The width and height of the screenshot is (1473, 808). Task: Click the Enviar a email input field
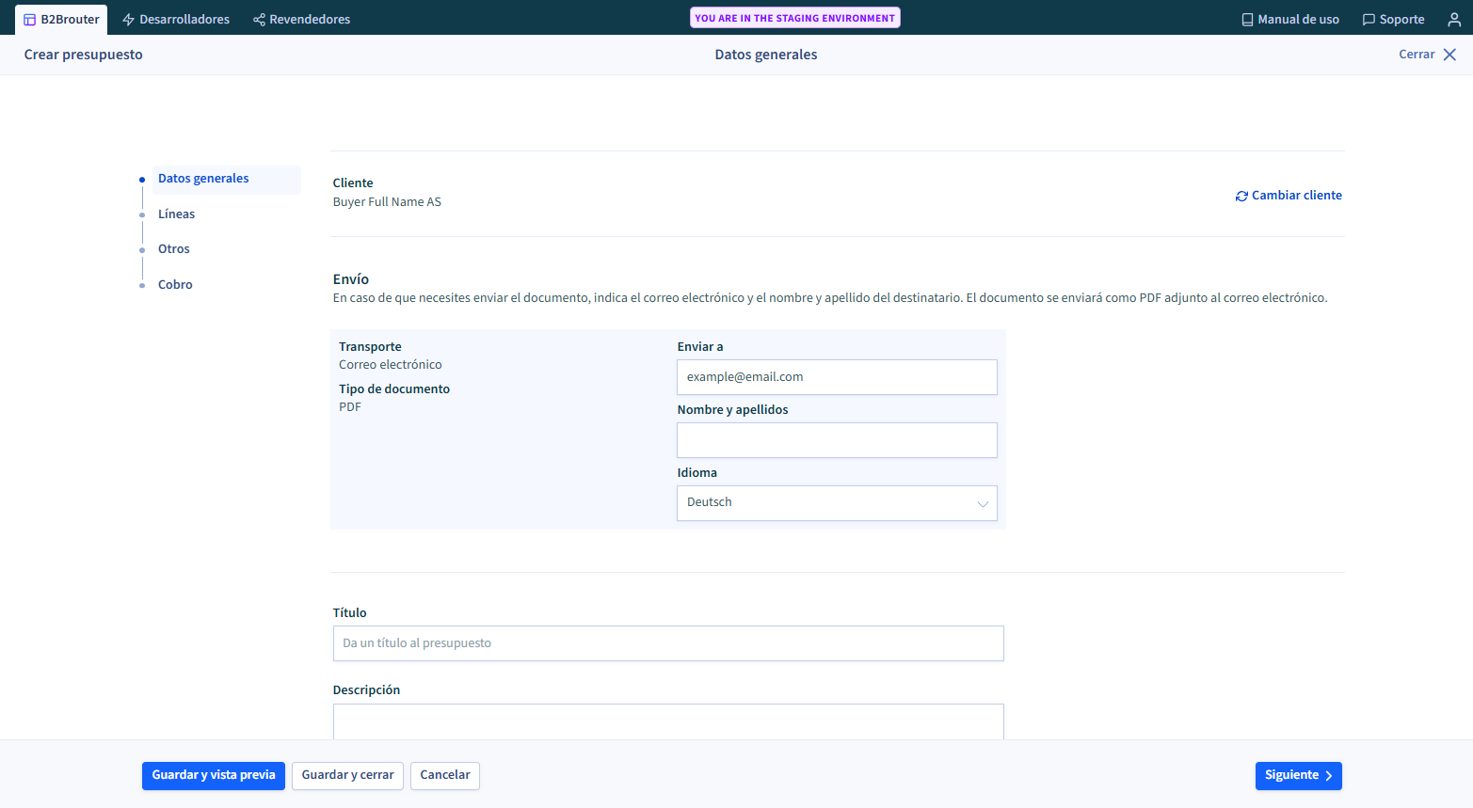pos(836,376)
